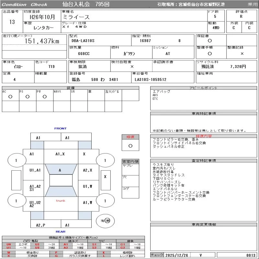Click the Condition Check header title
259x259 pixels.
point(24,4)
